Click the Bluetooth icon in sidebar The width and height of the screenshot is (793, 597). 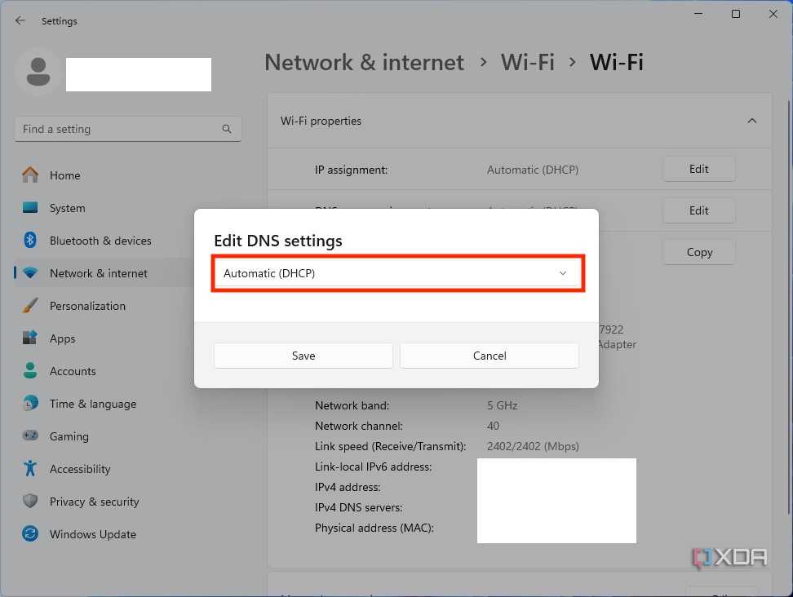(x=30, y=240)
